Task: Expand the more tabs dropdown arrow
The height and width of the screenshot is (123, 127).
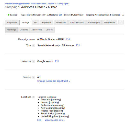Action: 121,22
